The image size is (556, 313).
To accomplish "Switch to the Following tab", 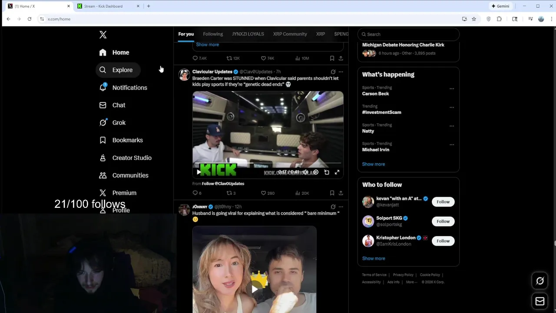I will click(213, 34).
